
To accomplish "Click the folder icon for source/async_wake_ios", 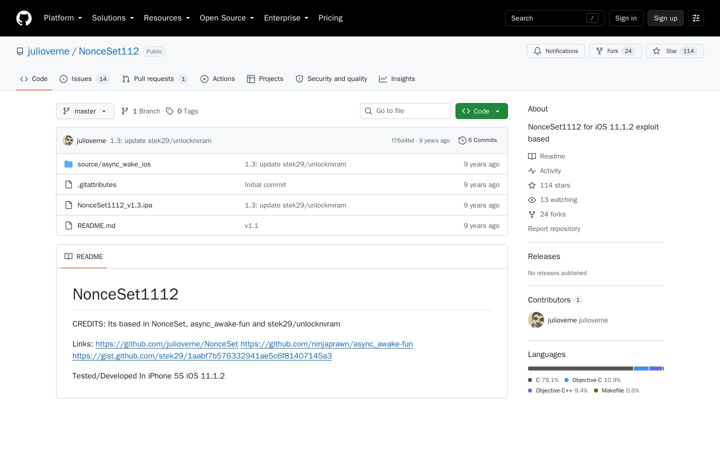I will 68,164.
